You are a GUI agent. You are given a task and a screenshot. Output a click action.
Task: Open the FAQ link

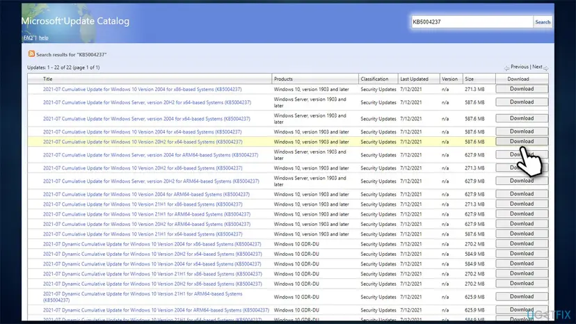pyautogui.click(x=29, y=38)
